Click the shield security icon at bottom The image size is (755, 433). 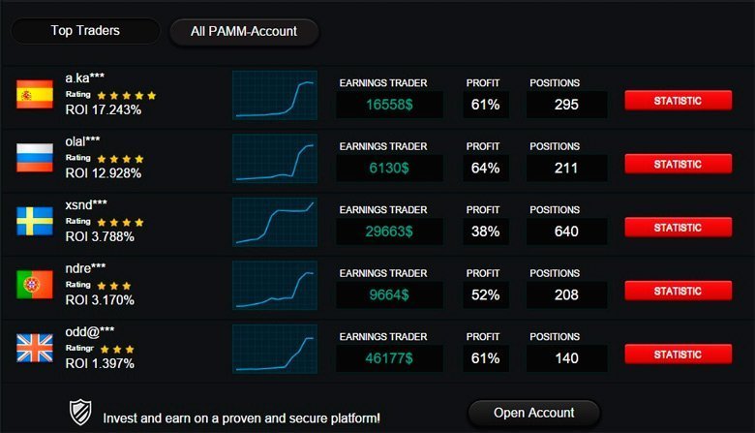[x=80, y=413]
